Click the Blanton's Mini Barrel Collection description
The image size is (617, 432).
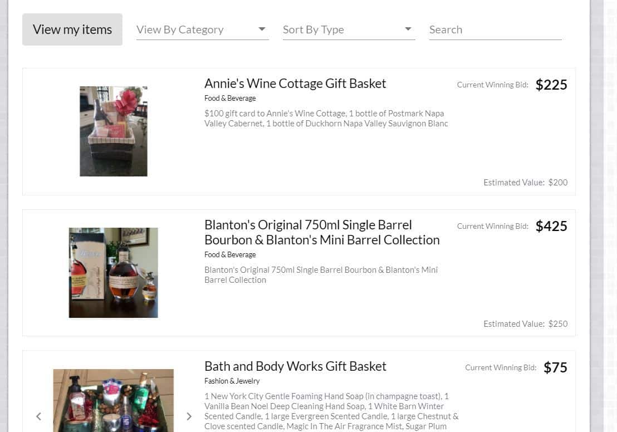(x=321, y=275)
